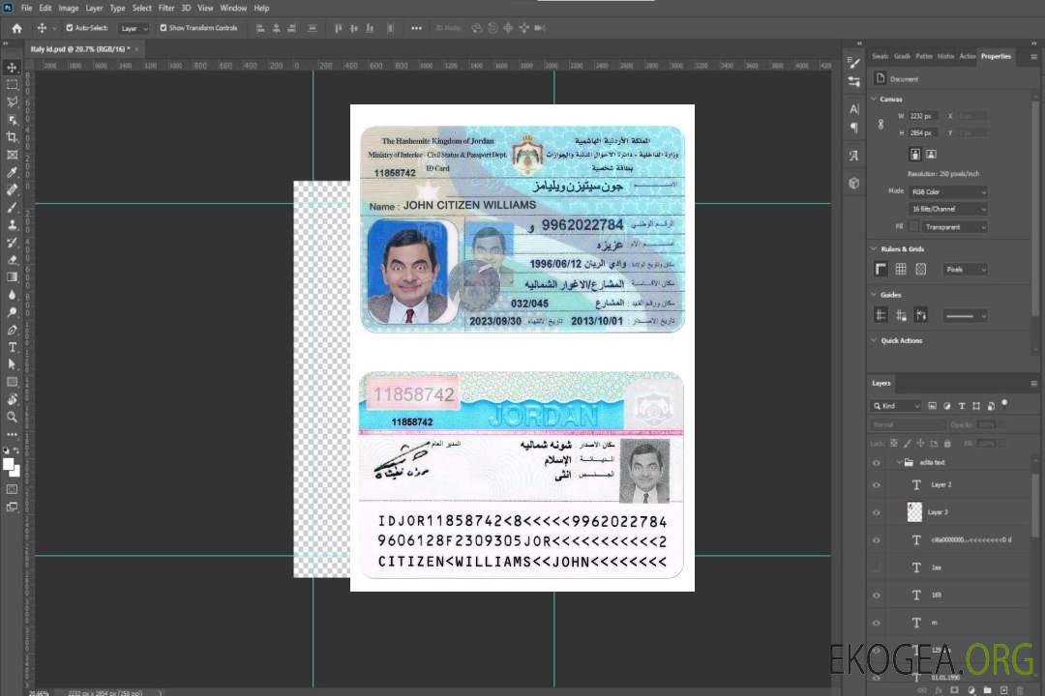This screenshot has height=696, width=1045.
Task: Click the Lock All padlock icon
Action: coord(947,444)
